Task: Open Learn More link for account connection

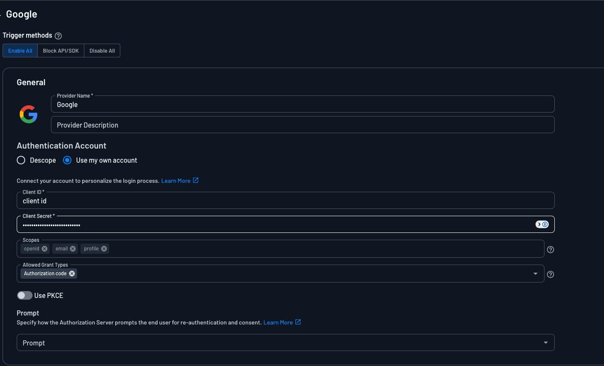Action: point(176,181)
